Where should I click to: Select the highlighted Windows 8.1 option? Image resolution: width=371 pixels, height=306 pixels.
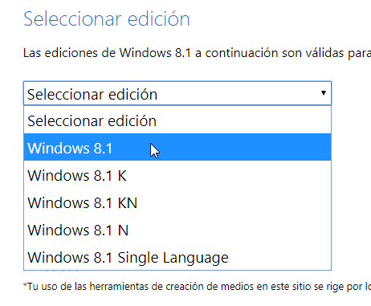tap(177, 147)
